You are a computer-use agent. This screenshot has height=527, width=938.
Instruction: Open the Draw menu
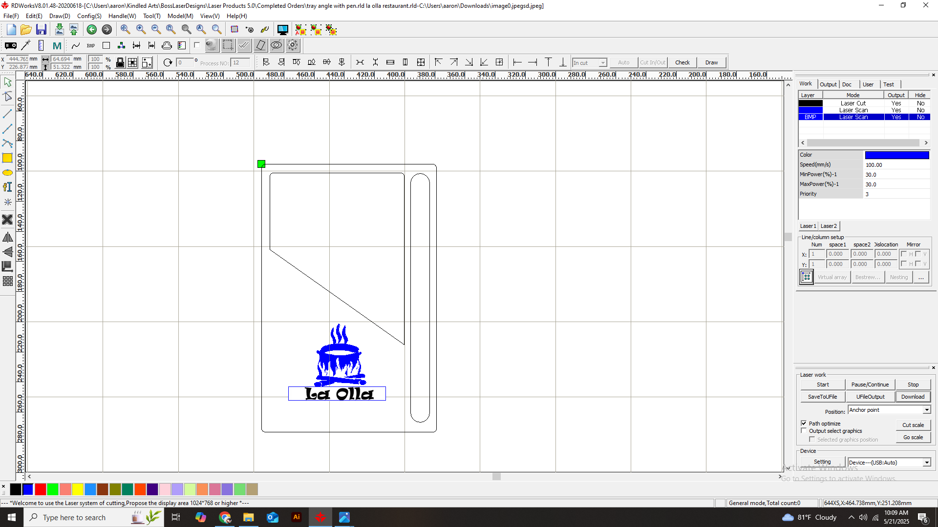click(x=60, y=16)
